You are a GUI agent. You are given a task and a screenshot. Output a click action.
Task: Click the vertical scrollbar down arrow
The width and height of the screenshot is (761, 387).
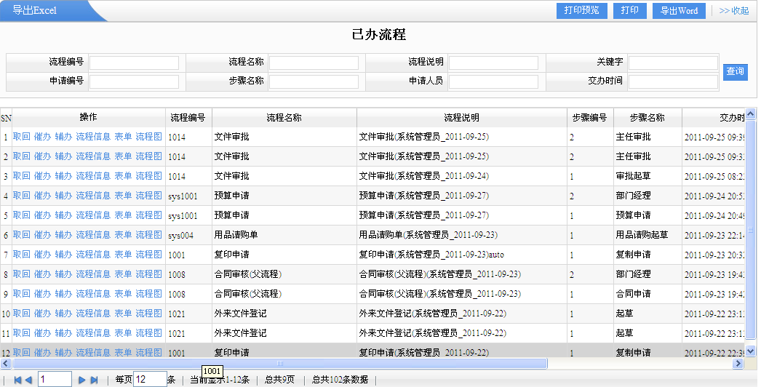(751, 351)
